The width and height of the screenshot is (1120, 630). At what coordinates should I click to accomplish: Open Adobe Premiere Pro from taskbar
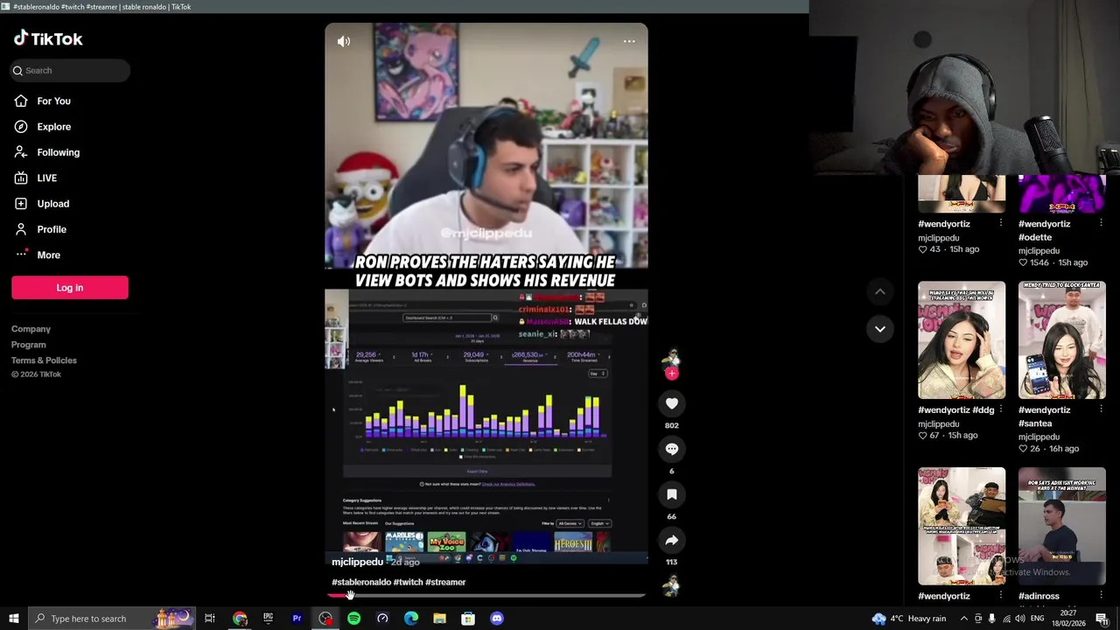click(x=297, y=619)
